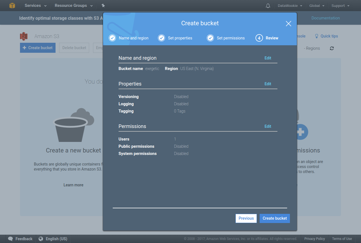Click the Previous button
This screenshot has width=361, height=243.
click(x=246, y=218)
